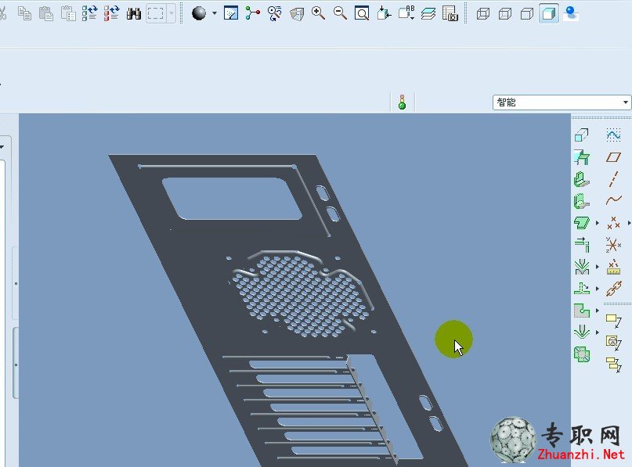Open the Saved view list icon
Viewport: 632px width, 467px height.
406,13
